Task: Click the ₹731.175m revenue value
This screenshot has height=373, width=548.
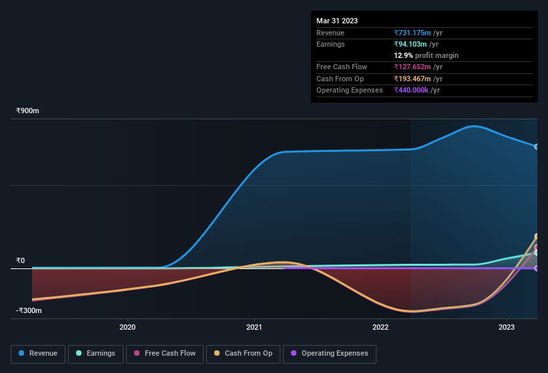Action: point(413,33)
